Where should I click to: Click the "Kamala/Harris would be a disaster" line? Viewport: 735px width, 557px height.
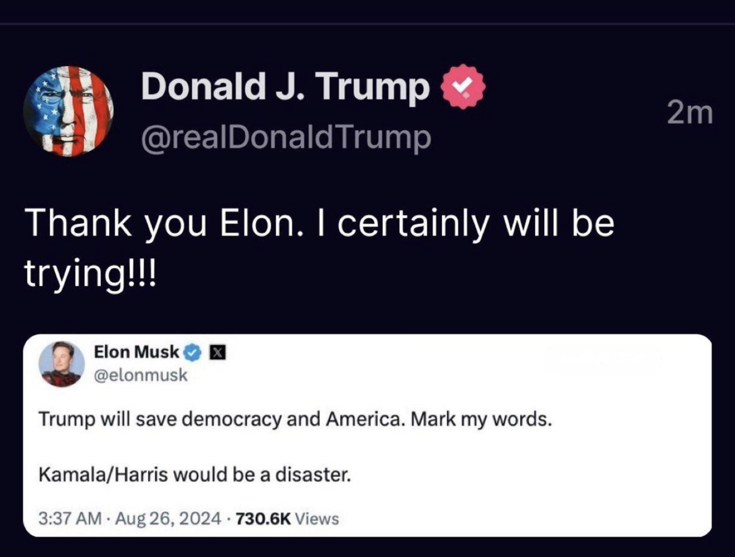pyautogui.click(x=195, y=475)
